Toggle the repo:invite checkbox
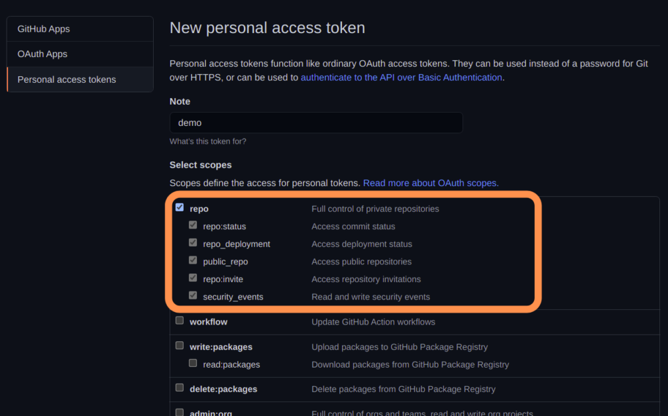This screenshot has height=416, width=668. coord(193,278)
